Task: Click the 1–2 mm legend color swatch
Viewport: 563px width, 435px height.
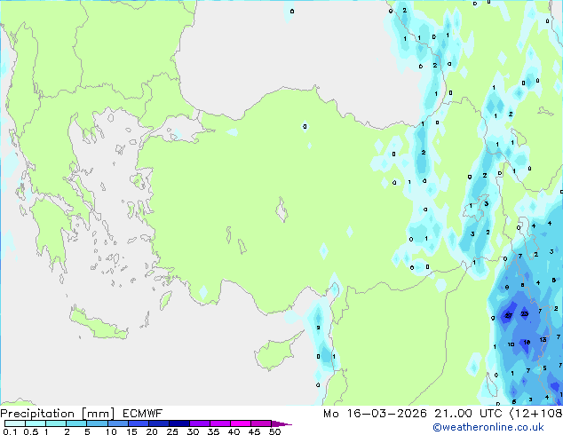Action: click(56, 423)
